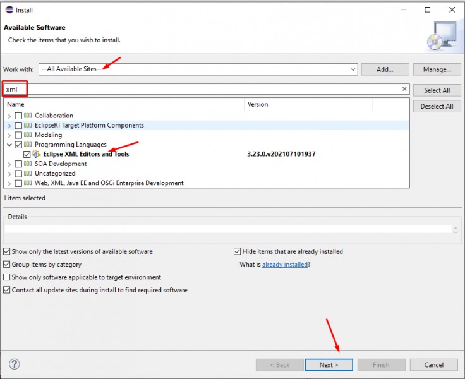Screen dimensions: 465x379
Task: Select the SOA Development row label
Action: [61, 164]
